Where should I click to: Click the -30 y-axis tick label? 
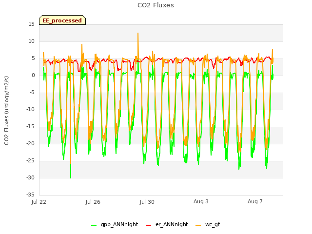point(30,177)
